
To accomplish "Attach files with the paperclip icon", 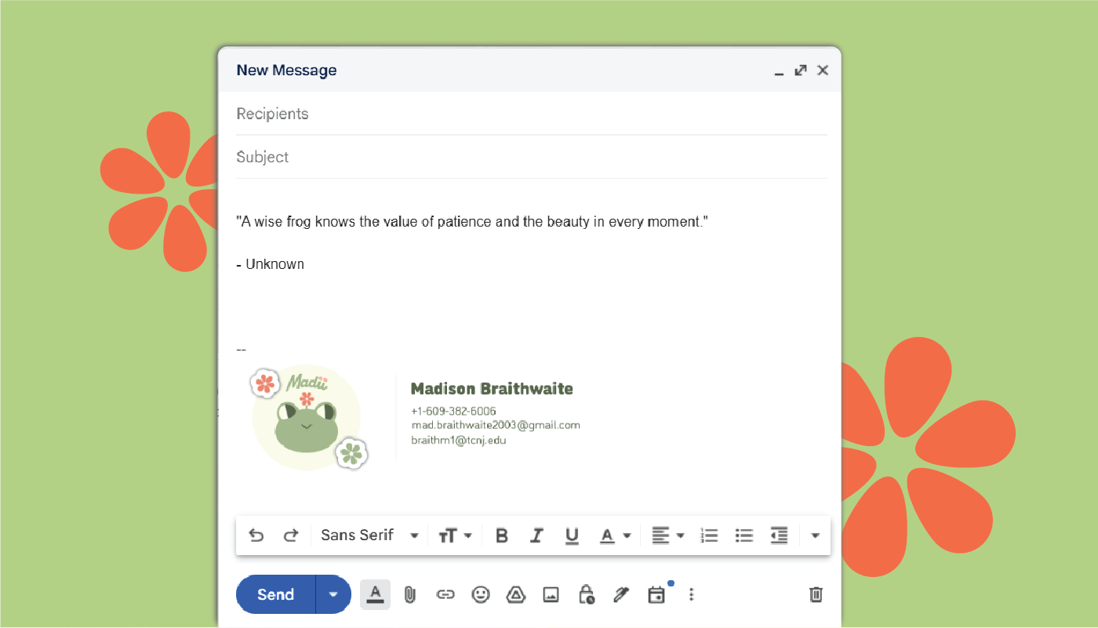I will click(x=409, y=595).
